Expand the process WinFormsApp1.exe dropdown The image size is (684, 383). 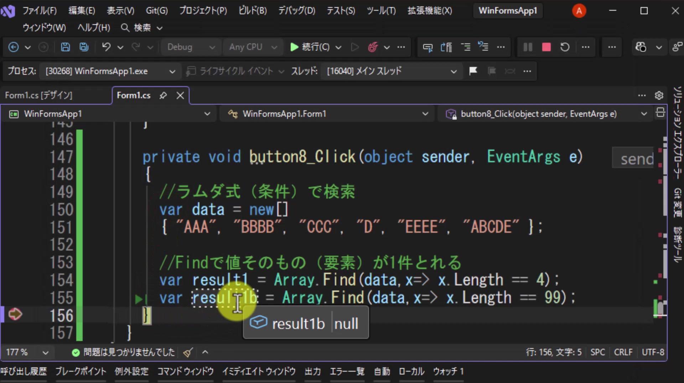point(110,71)
